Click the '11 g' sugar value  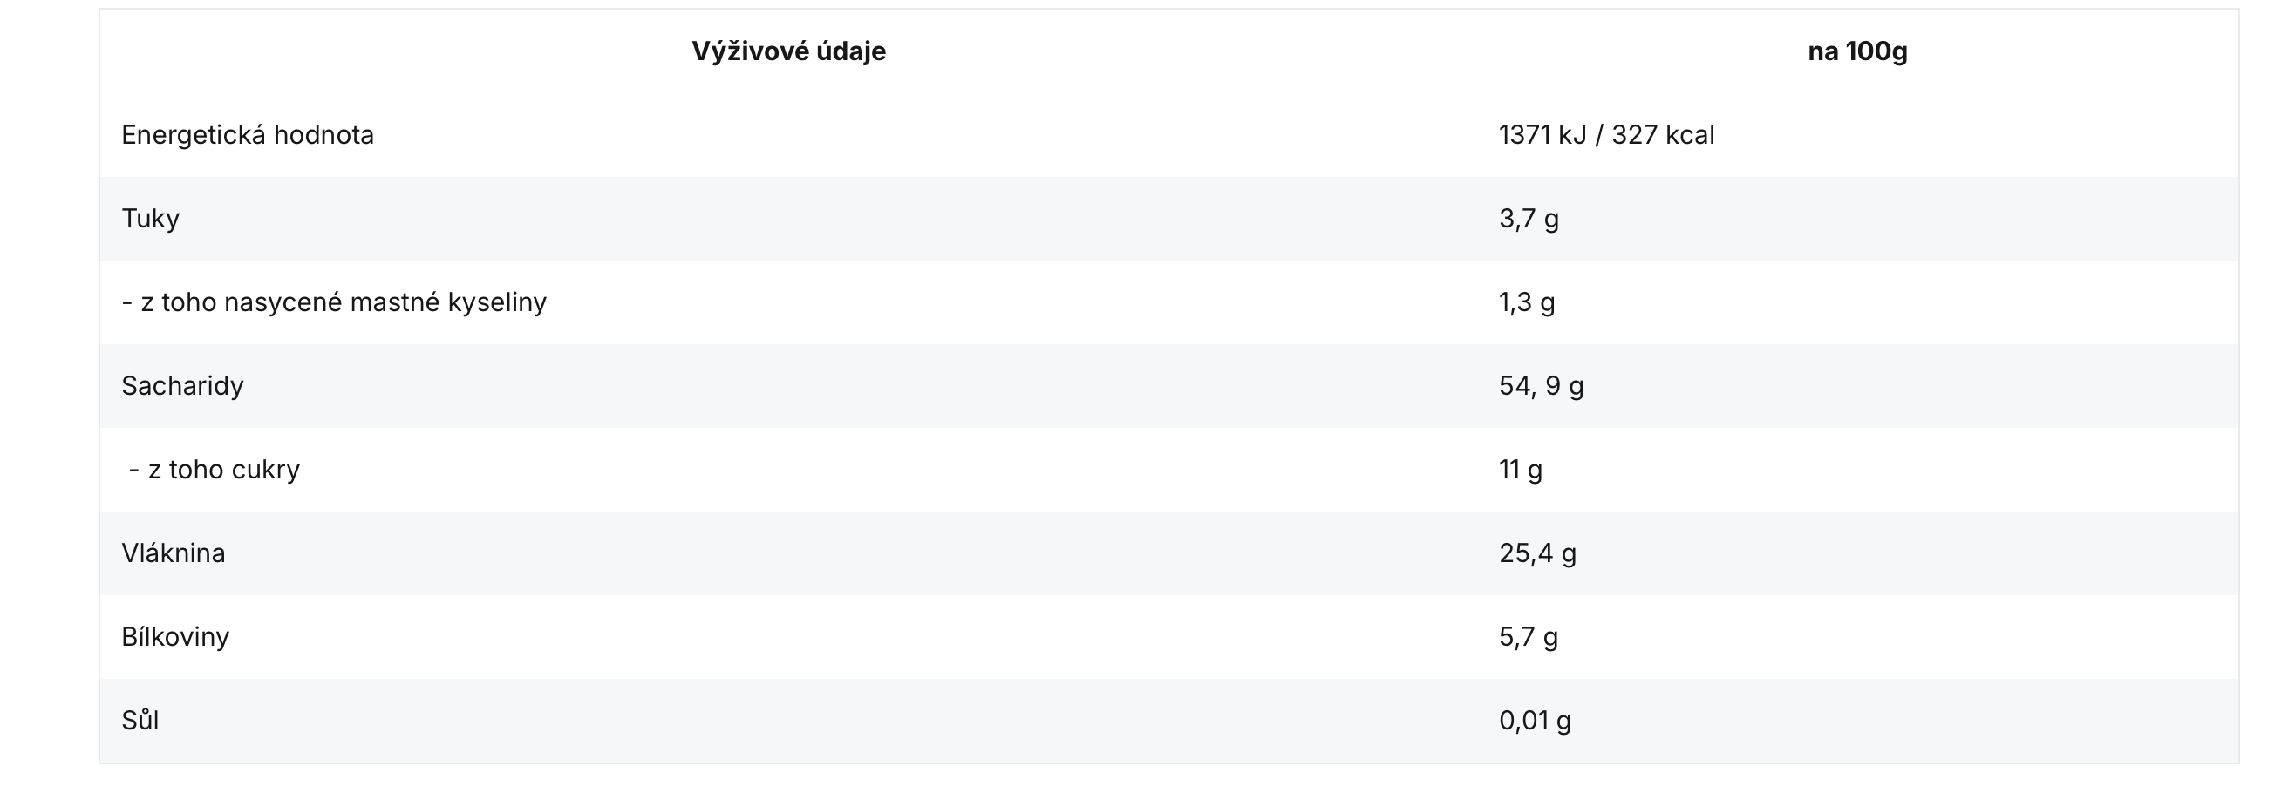point(1521,470)
